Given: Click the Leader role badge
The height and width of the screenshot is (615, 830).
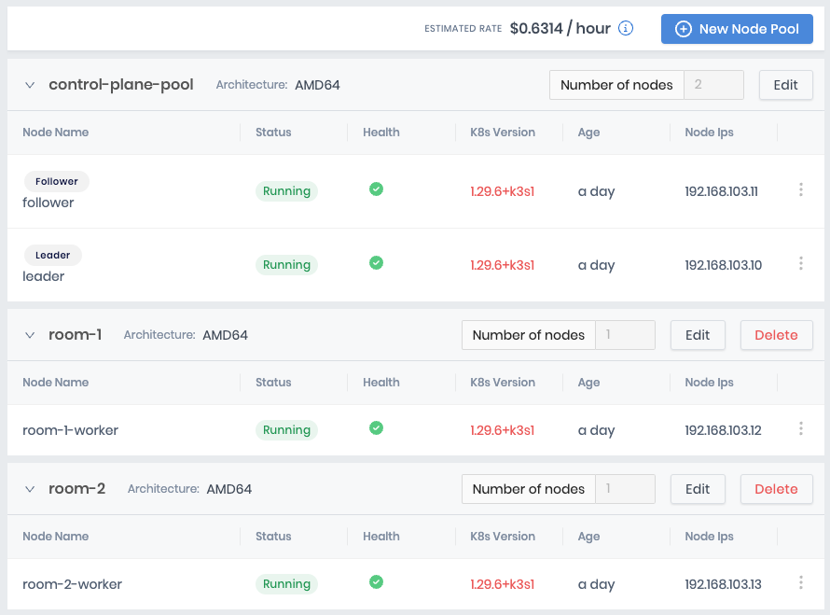Looking at the screenshot, I should [x=53, y=255].
